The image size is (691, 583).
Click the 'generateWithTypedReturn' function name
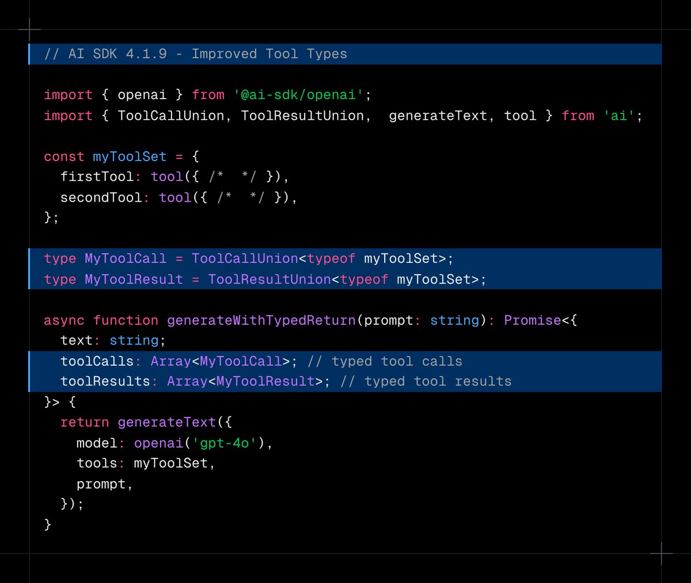(261, 320)
